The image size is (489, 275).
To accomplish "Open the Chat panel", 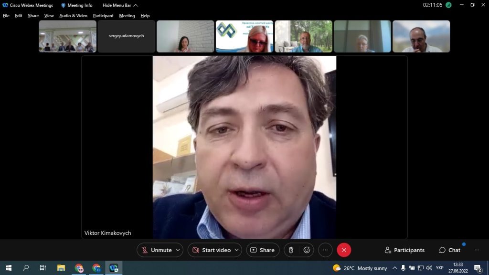I will pyautogui.click(x=449, y=250).
